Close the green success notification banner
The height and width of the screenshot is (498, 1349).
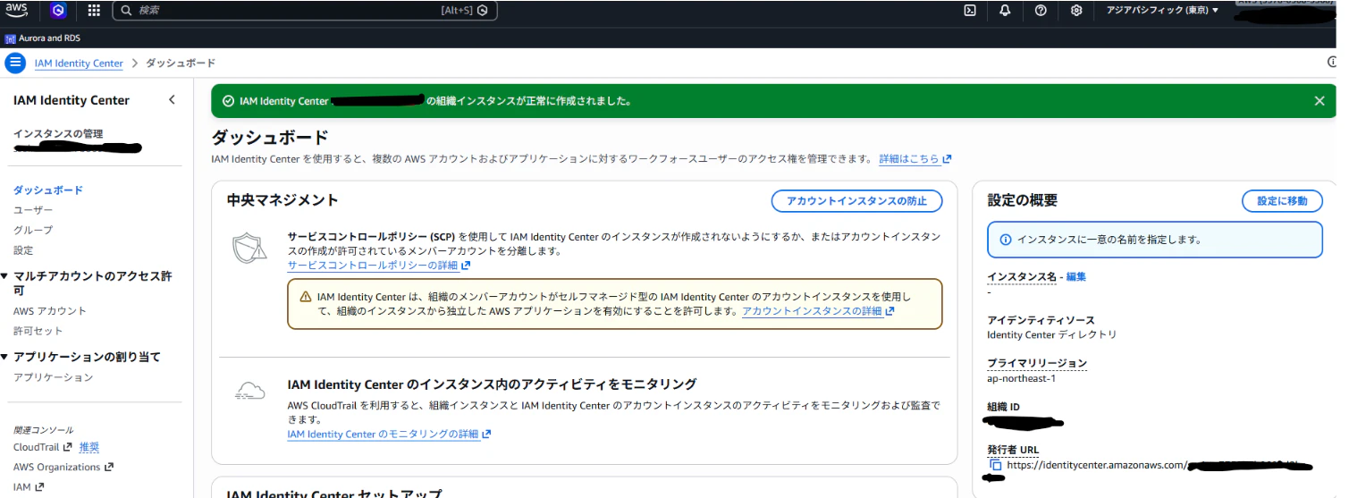[1319, 101]
